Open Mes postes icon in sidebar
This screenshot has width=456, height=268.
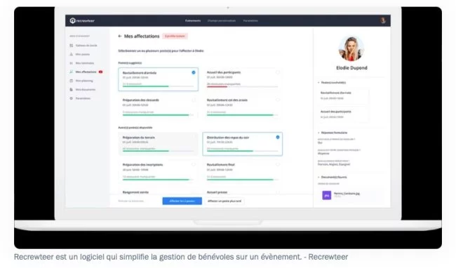[x=72, y=54]
